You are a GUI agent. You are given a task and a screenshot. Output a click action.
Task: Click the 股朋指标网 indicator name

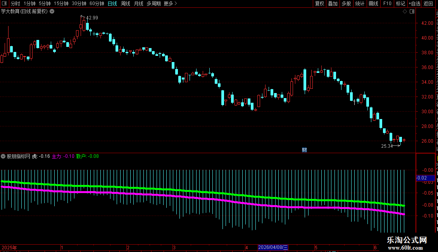[19, 156]
